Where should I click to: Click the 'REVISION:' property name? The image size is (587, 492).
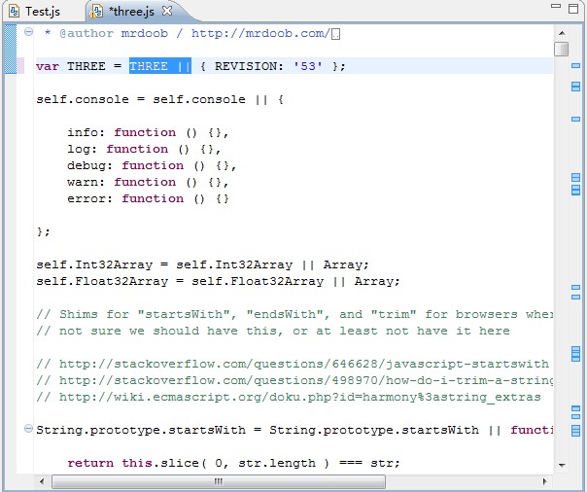tap(249, 66)
